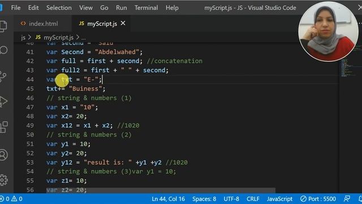The width and height of the screenshot is (362, 204).
Task: Click variable z1 on line 55
Action: point(65,181)
